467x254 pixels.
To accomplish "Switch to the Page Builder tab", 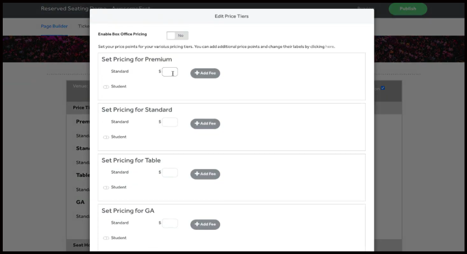I will [54, 26].
